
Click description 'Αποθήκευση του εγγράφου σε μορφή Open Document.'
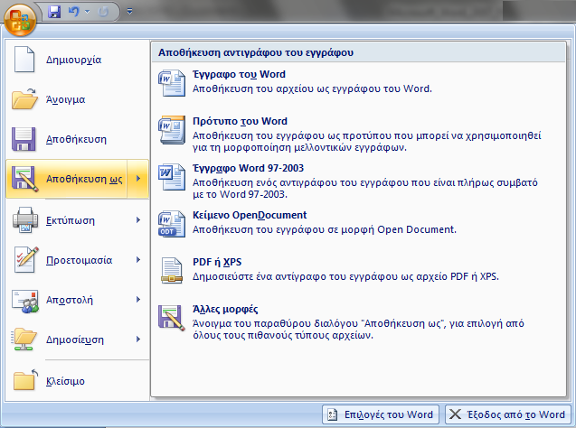pos(325,229)
